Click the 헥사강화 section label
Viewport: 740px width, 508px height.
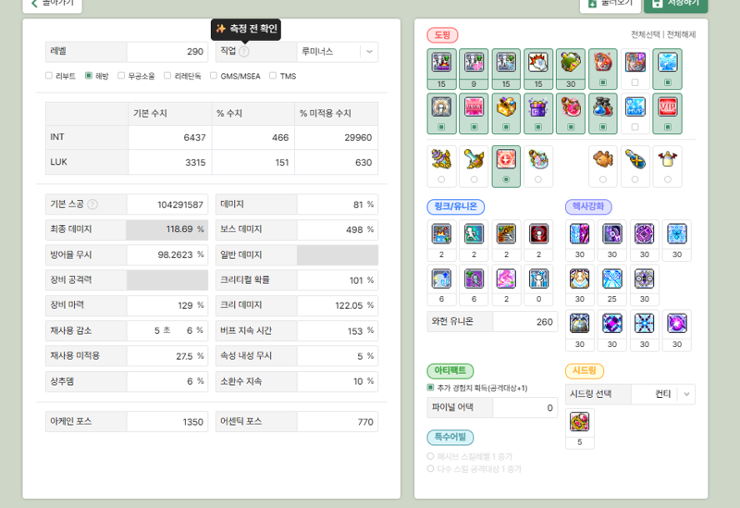click(x=588, y=206)
